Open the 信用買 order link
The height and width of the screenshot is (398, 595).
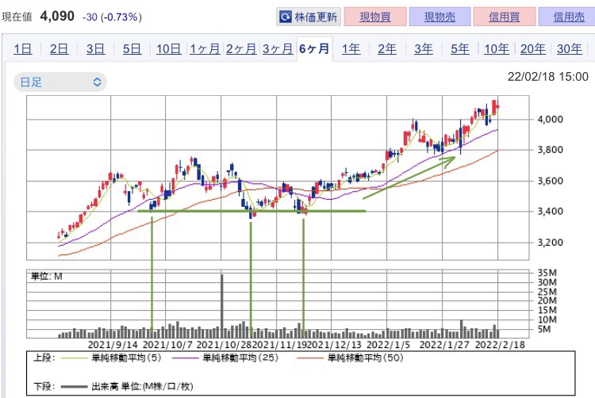tap(505, 17)
